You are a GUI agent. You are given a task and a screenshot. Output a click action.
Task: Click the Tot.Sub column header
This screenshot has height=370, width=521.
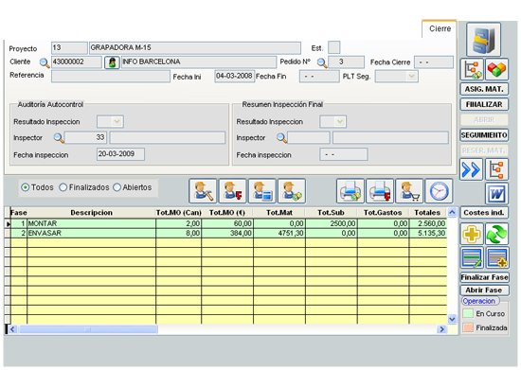331,213
